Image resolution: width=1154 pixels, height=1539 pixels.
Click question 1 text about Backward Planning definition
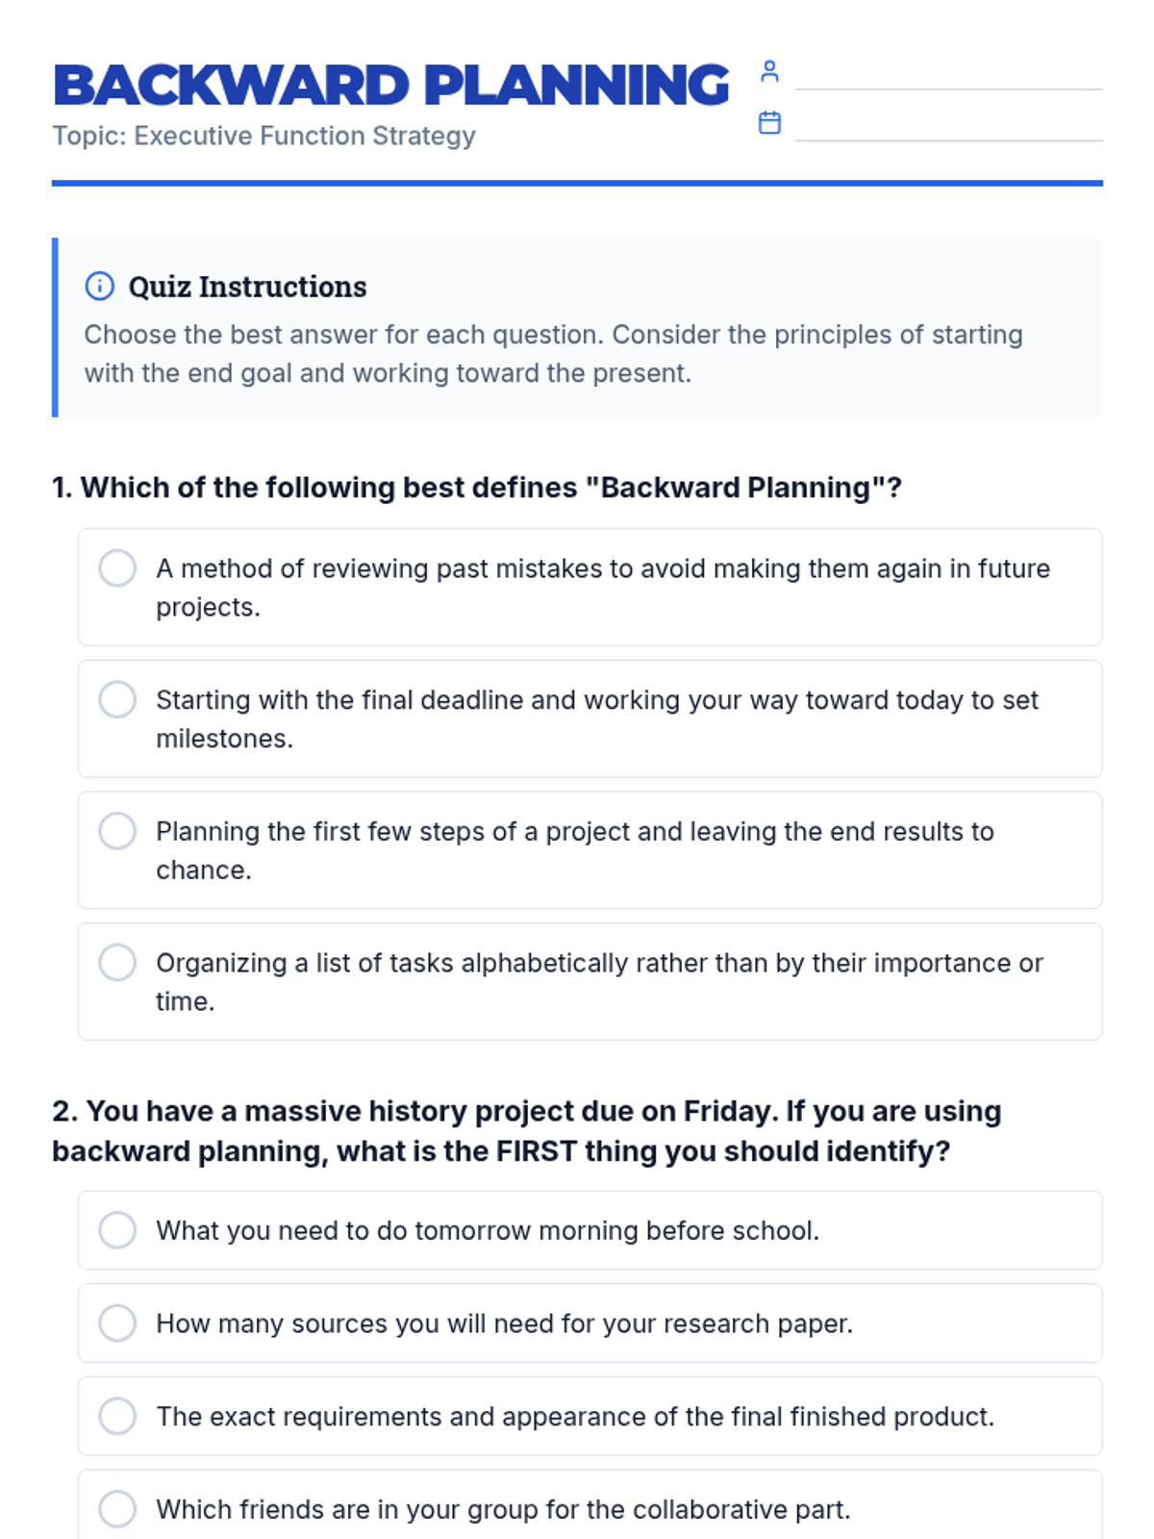point(477,488)
